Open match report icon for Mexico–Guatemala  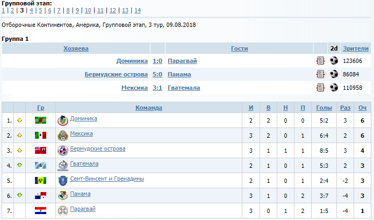click(320, 88)
